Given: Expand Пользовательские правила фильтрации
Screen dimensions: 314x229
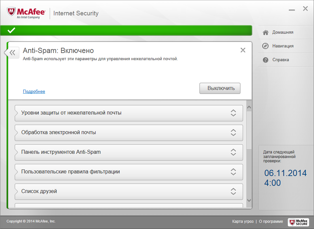Looking at the screenshot, I should 233,172.
